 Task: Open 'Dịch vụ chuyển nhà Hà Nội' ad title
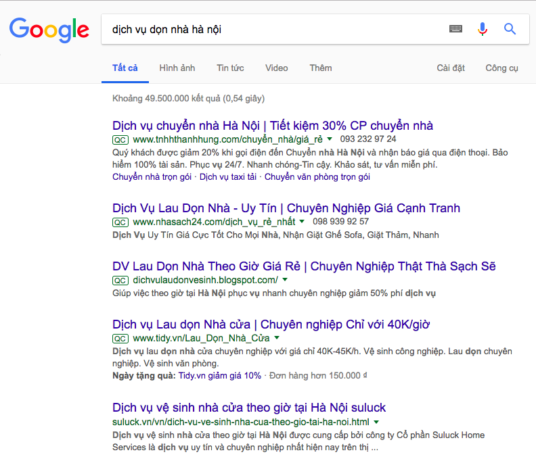pos(273,126)
